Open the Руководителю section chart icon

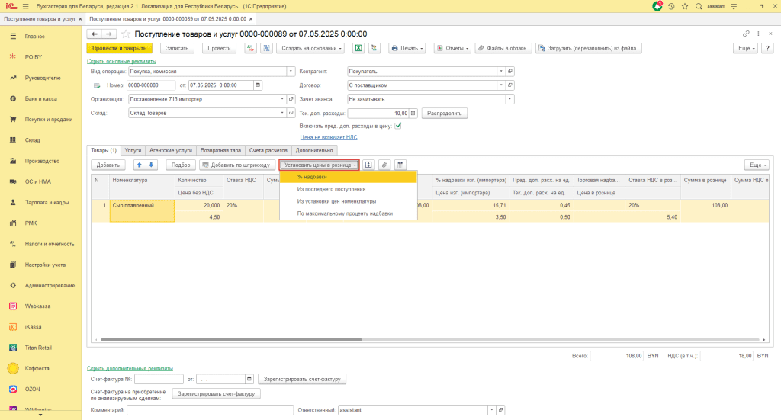pyautogui.click(x=13, y=78)
